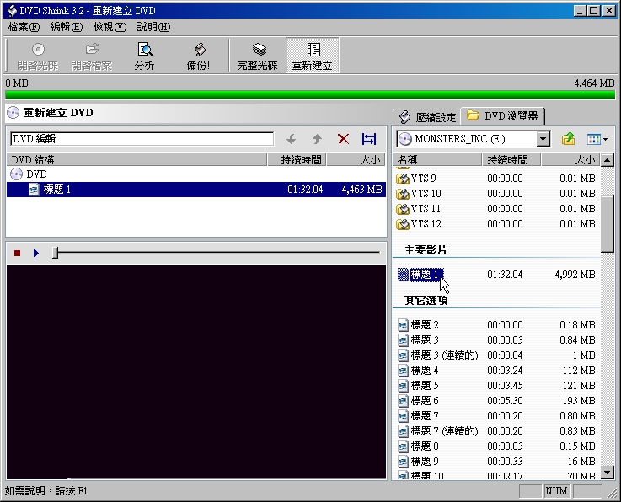Screen dimensions: 621x502
Task: Select the VTS 9 folder
Action: [x=424, y=179]
